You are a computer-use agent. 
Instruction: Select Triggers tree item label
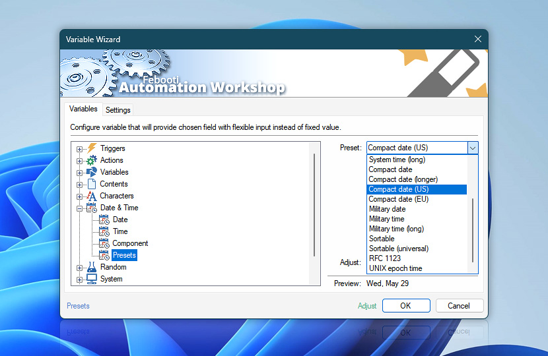click(112, 148)
